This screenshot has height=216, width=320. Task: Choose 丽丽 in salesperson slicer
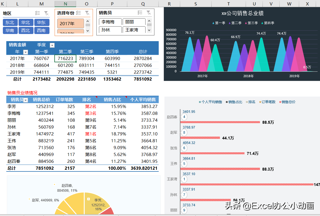[134, 22]
